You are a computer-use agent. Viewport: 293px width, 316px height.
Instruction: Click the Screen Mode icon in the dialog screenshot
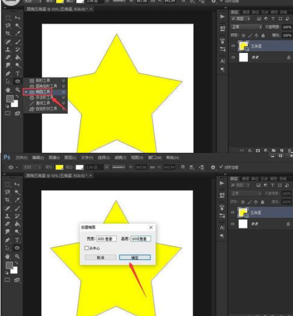pyautogui.click(x=17, y=280)
